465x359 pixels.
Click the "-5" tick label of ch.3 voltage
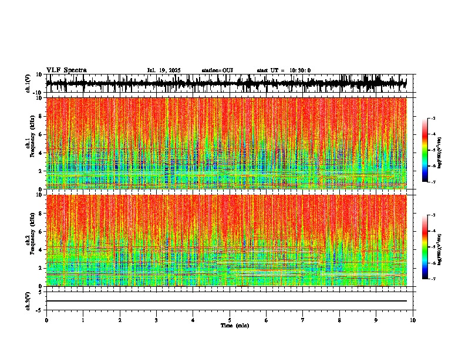pos(40,310)
